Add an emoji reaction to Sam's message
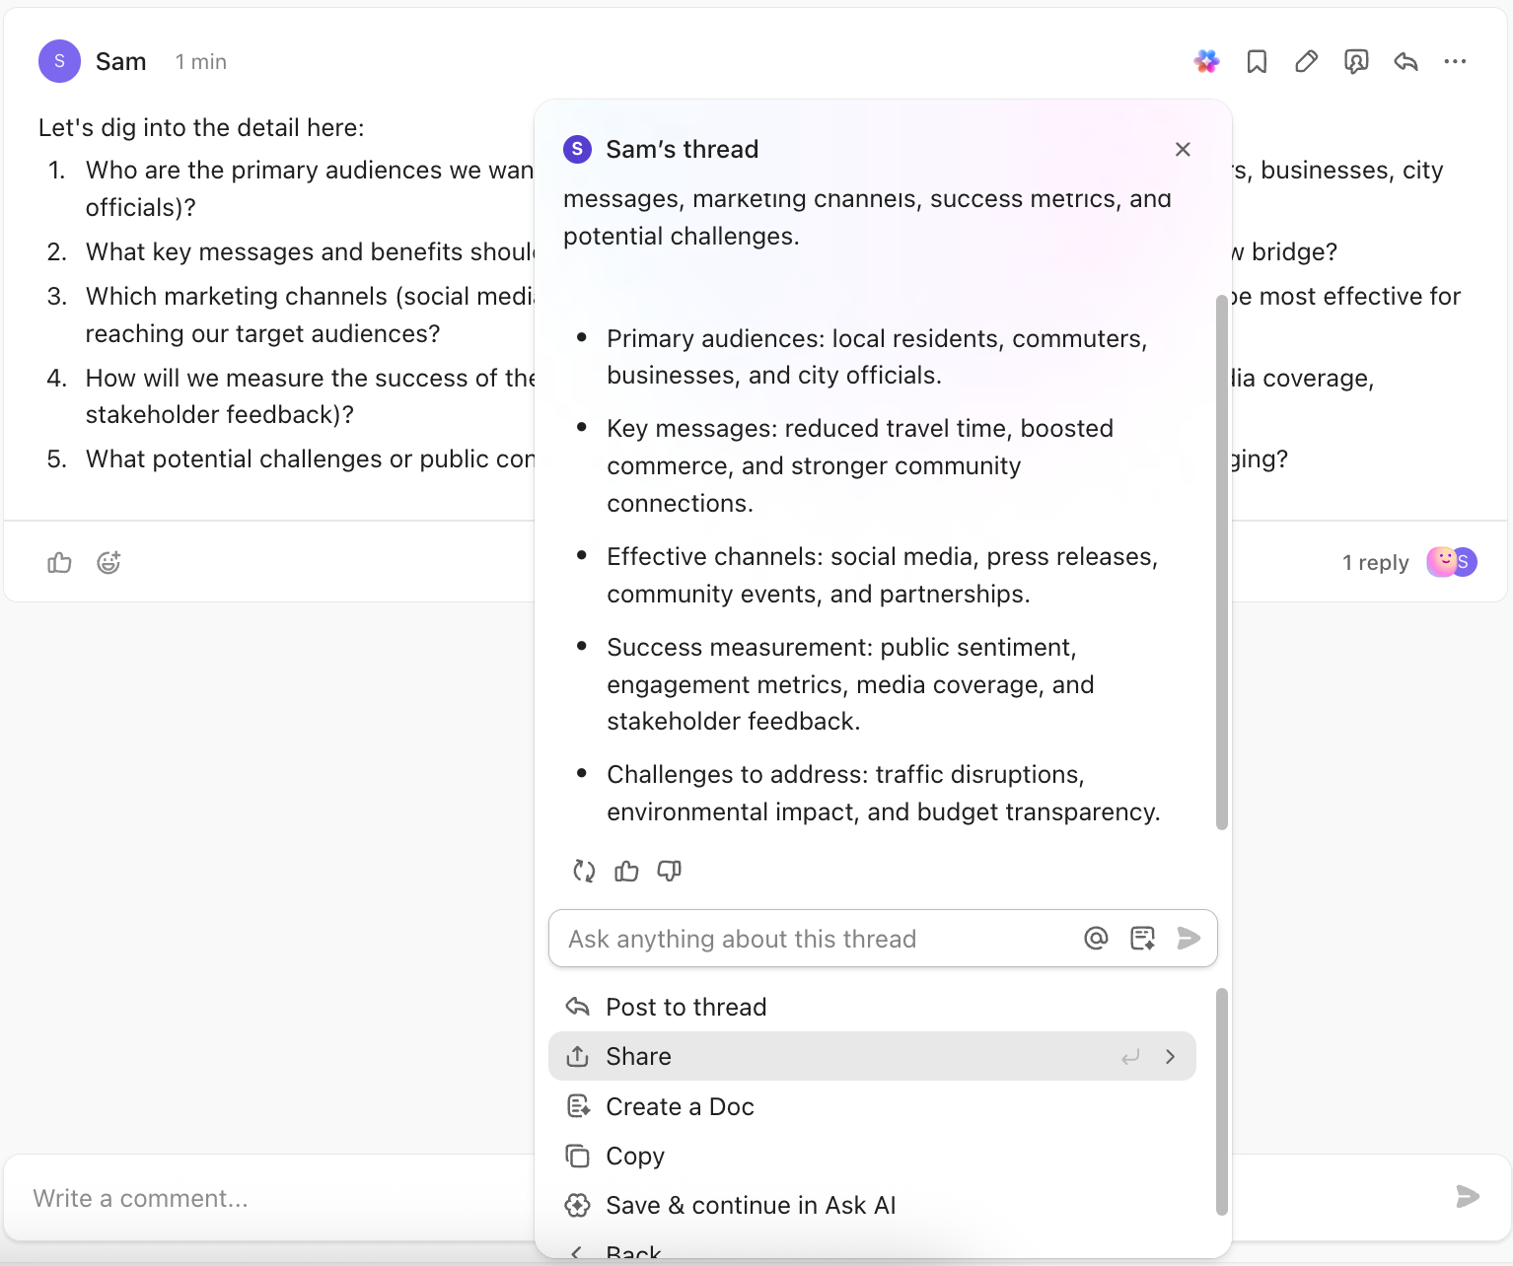The width and height of the screenshot is (1513, 1266). (108, 562)
